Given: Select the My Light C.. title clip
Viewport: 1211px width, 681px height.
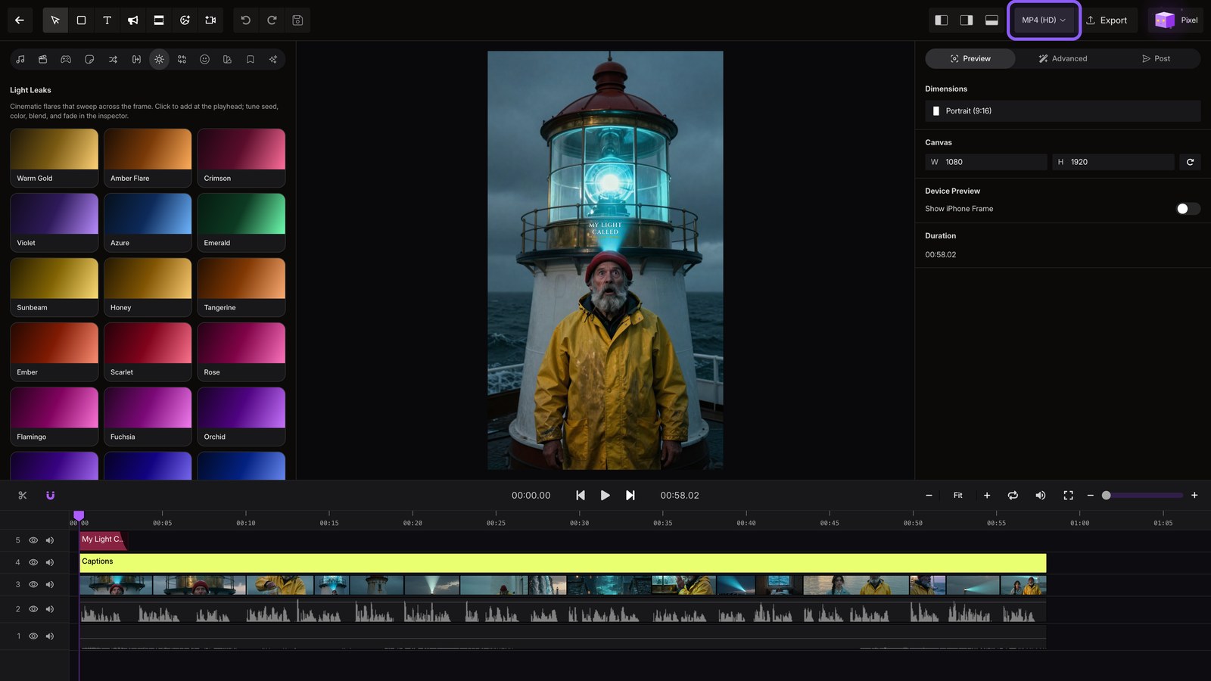Looking at the screenshot, I should click(x=103, y=540).
